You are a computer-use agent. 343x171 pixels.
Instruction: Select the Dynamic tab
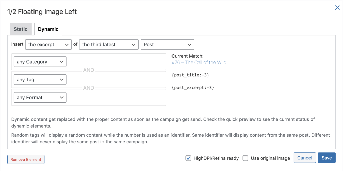click(48, 29)
